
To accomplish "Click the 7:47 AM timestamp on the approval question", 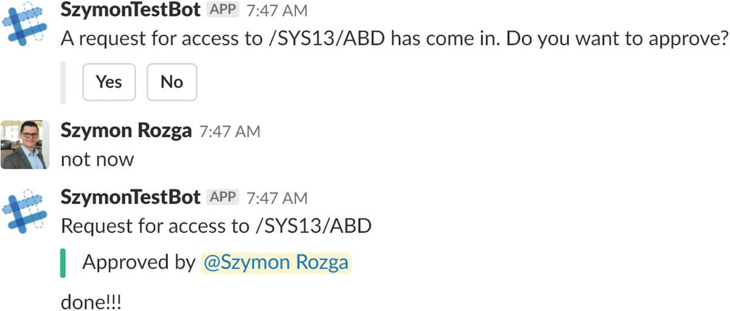I will tap(277, 11).
